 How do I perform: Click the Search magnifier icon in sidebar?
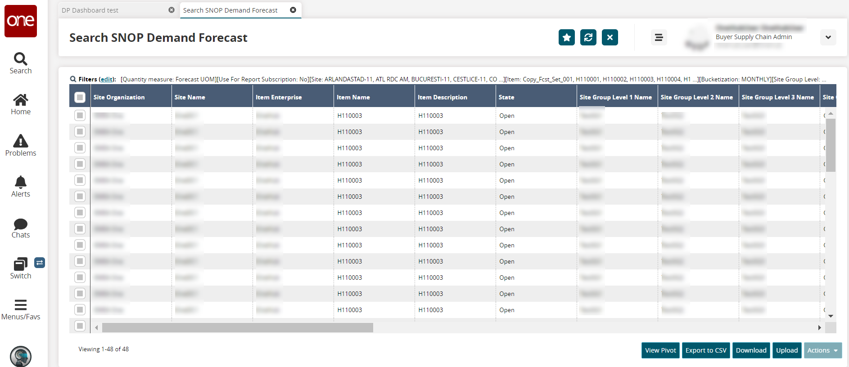tap(20, 59)
